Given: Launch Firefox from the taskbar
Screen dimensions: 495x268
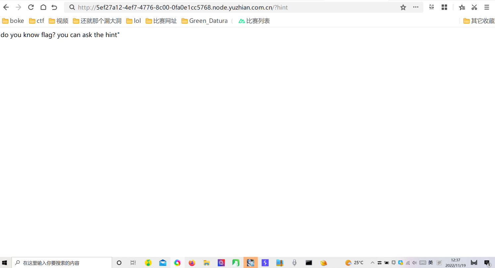Looking at the screenshot, I should (192, 262).
